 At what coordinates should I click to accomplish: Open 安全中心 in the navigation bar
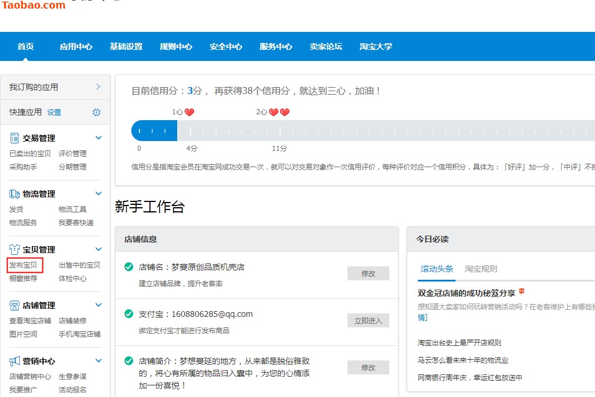coord(226,46)
